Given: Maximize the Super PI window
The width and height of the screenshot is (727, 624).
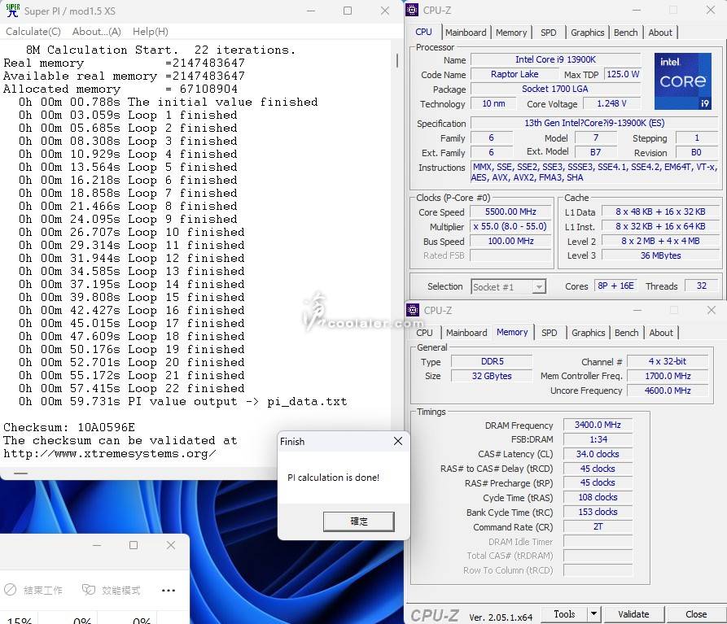Looking at the screenshot, I should pos(348,11).
